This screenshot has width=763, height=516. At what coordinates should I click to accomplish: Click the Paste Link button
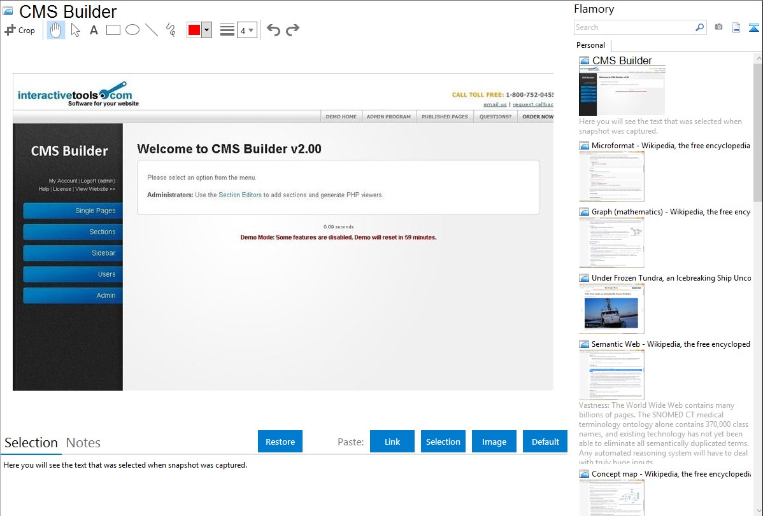pyautogui.click(x=392, y=442)
